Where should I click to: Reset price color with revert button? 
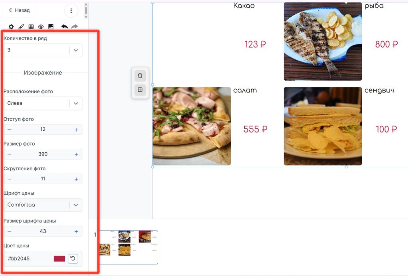pos(73,258)
